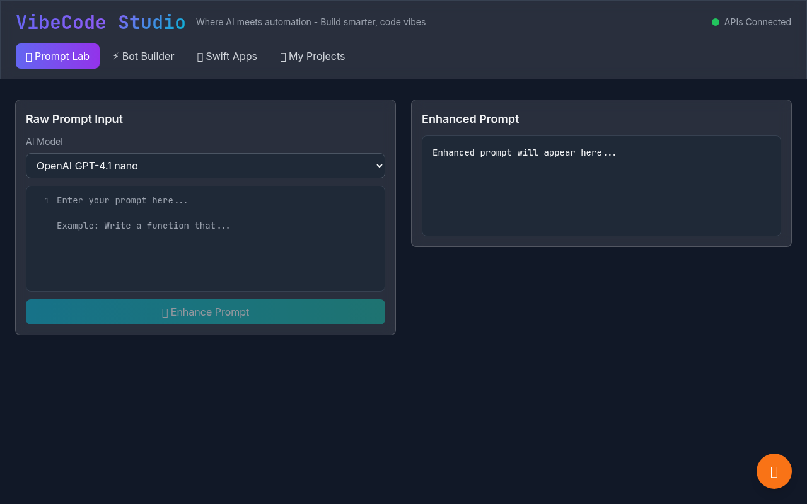Viewport: 807px width, 504px height.
Task: Click the icon inside the Prompt Lab button
Action: [29, 56]
